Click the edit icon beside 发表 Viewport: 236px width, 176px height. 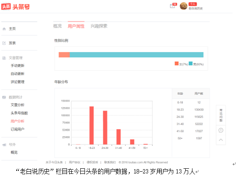[4, 43]
